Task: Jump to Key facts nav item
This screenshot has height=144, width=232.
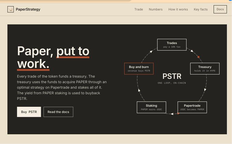Action: (x=201, y=9)
